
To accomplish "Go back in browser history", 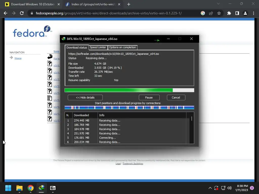I will tap(6, 13).
